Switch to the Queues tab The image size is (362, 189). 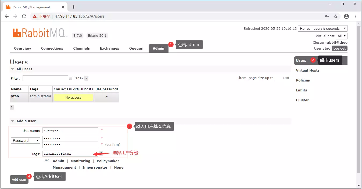136,48
